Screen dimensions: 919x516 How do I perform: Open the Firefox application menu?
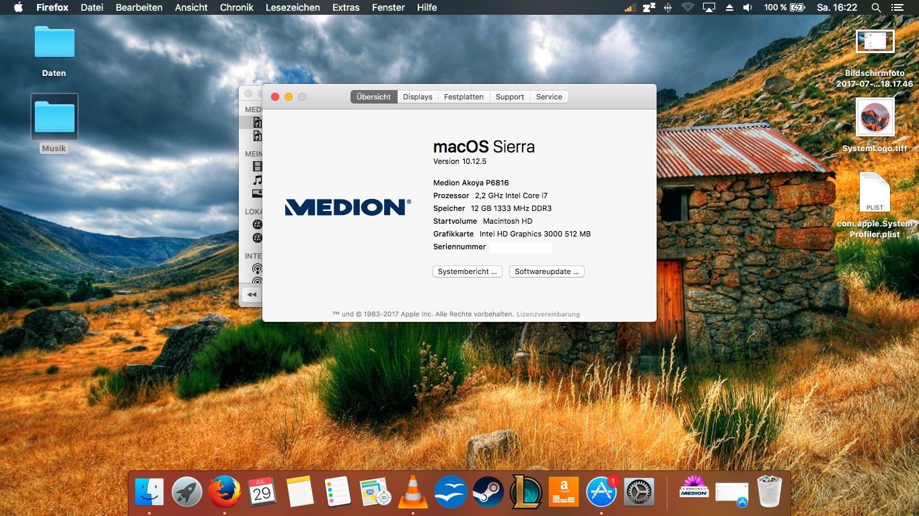(52, 7)
